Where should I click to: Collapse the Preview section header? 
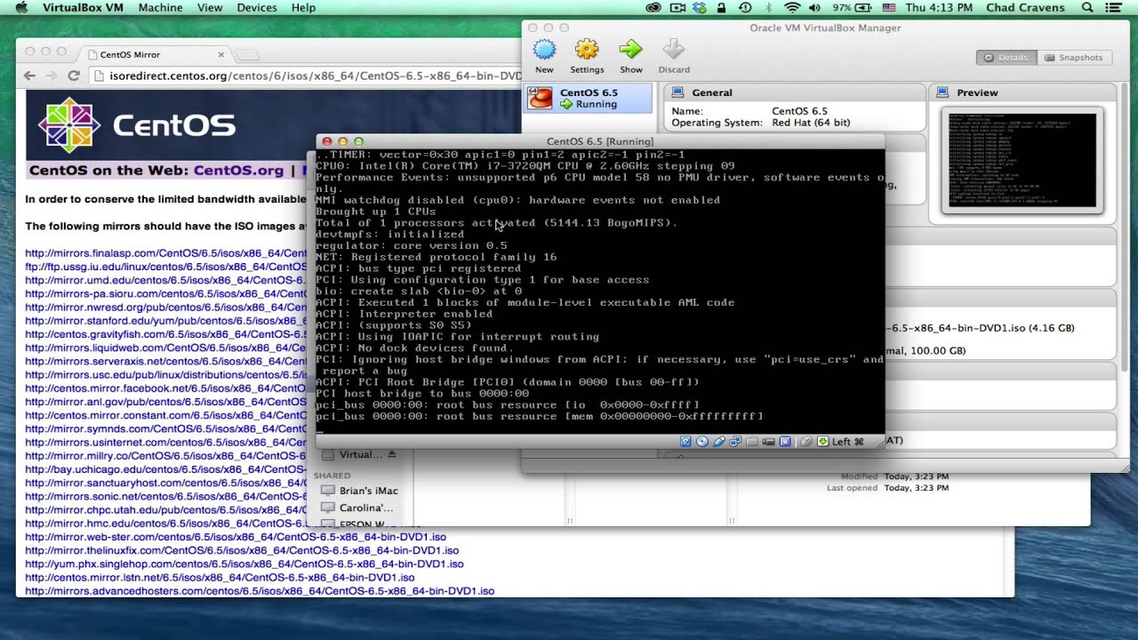pyautogui.click(x=1022, y=92)
